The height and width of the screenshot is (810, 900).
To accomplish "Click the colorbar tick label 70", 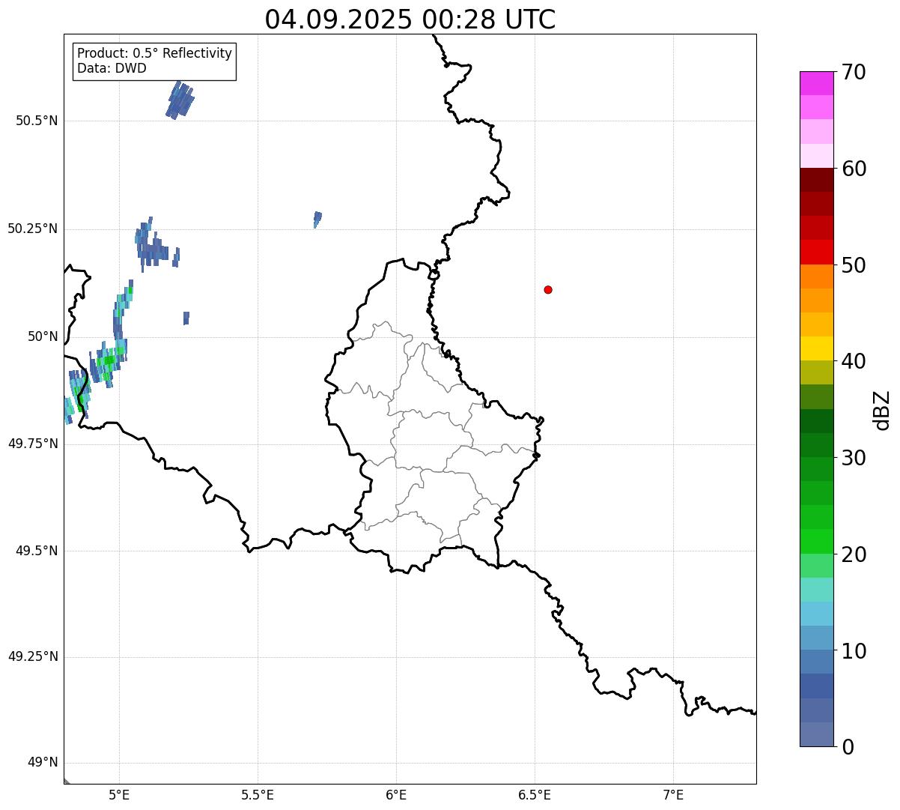I will [x=854, y=73].
